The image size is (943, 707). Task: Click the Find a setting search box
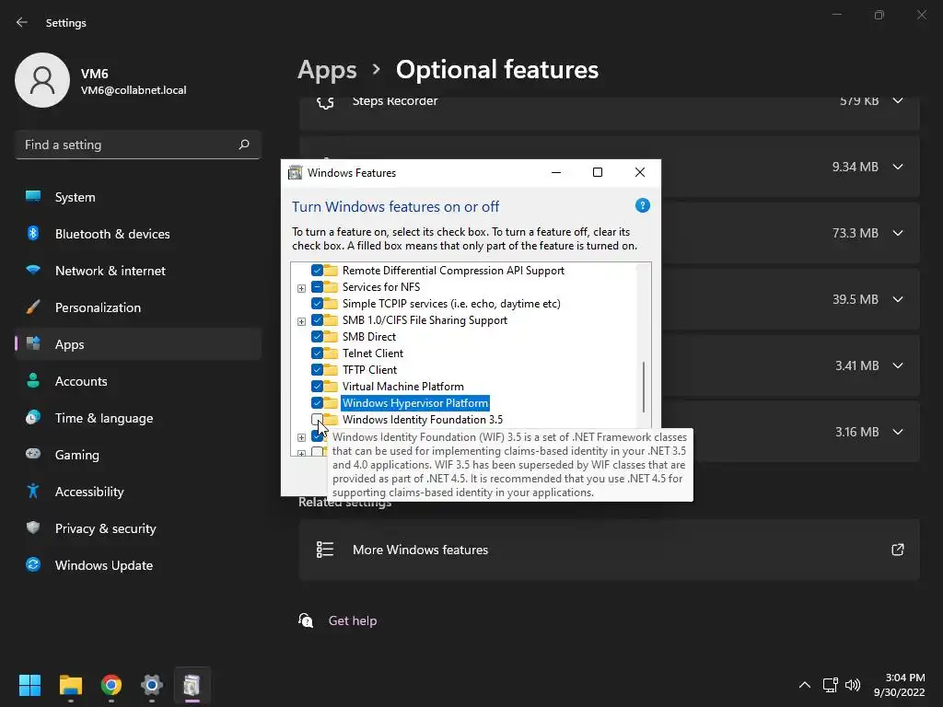[127, 145]
